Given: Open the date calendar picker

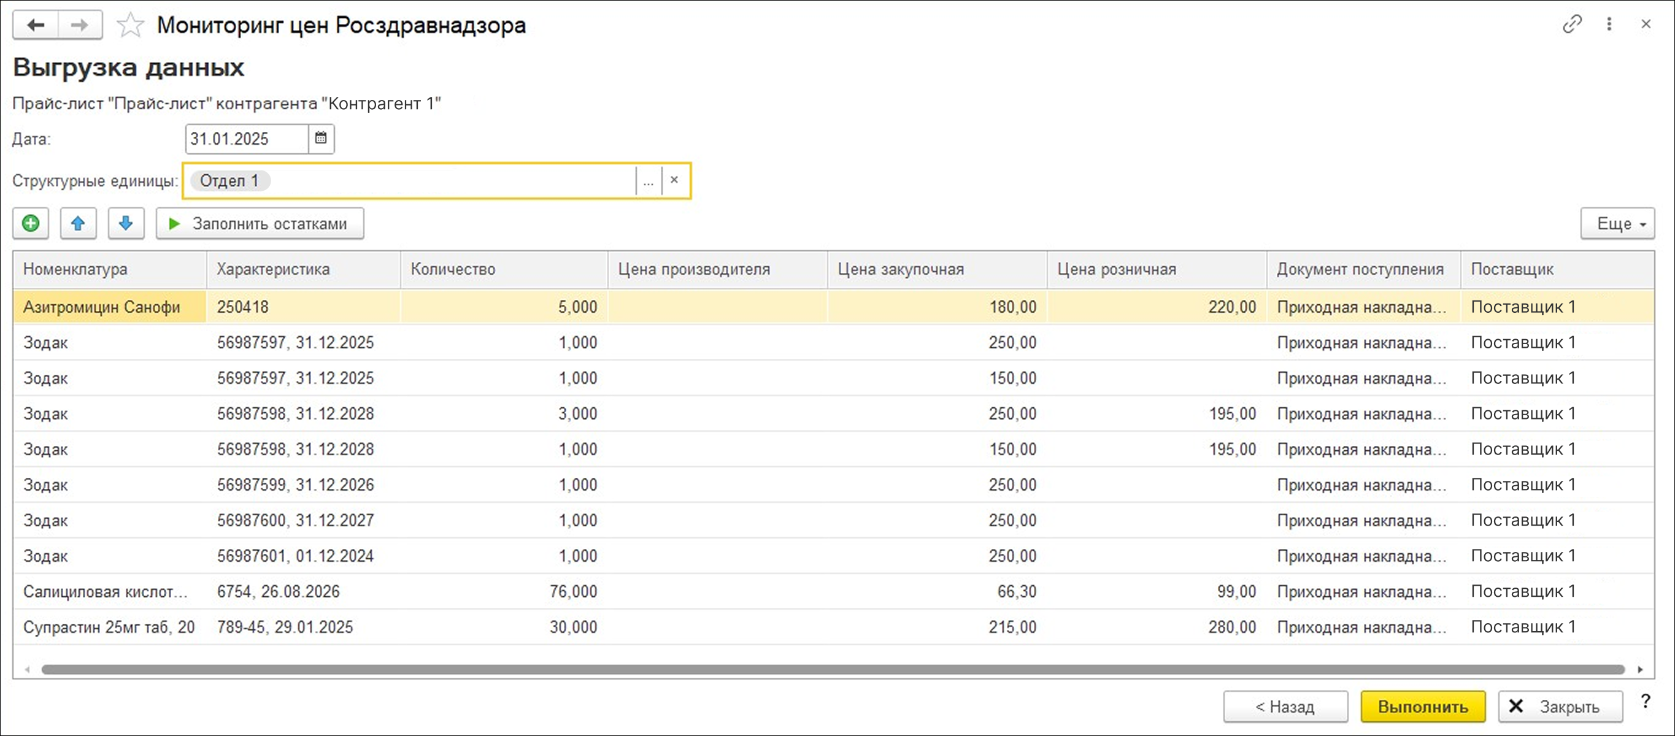Looking at the screenshot, I should pyautogui.click(x=322, y=139).
